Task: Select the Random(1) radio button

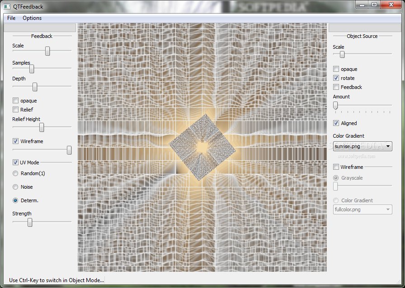Action: coord(15,173)
